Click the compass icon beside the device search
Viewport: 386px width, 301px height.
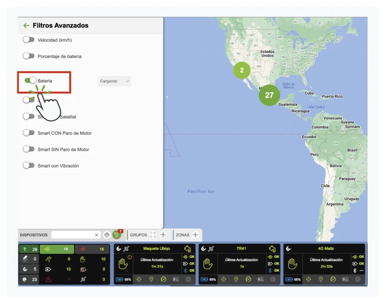[x=106, y=235]
